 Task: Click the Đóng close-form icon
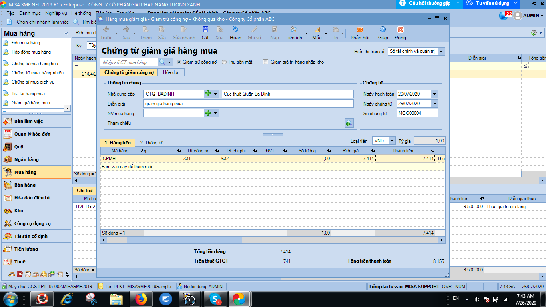(x=400, y=30)
